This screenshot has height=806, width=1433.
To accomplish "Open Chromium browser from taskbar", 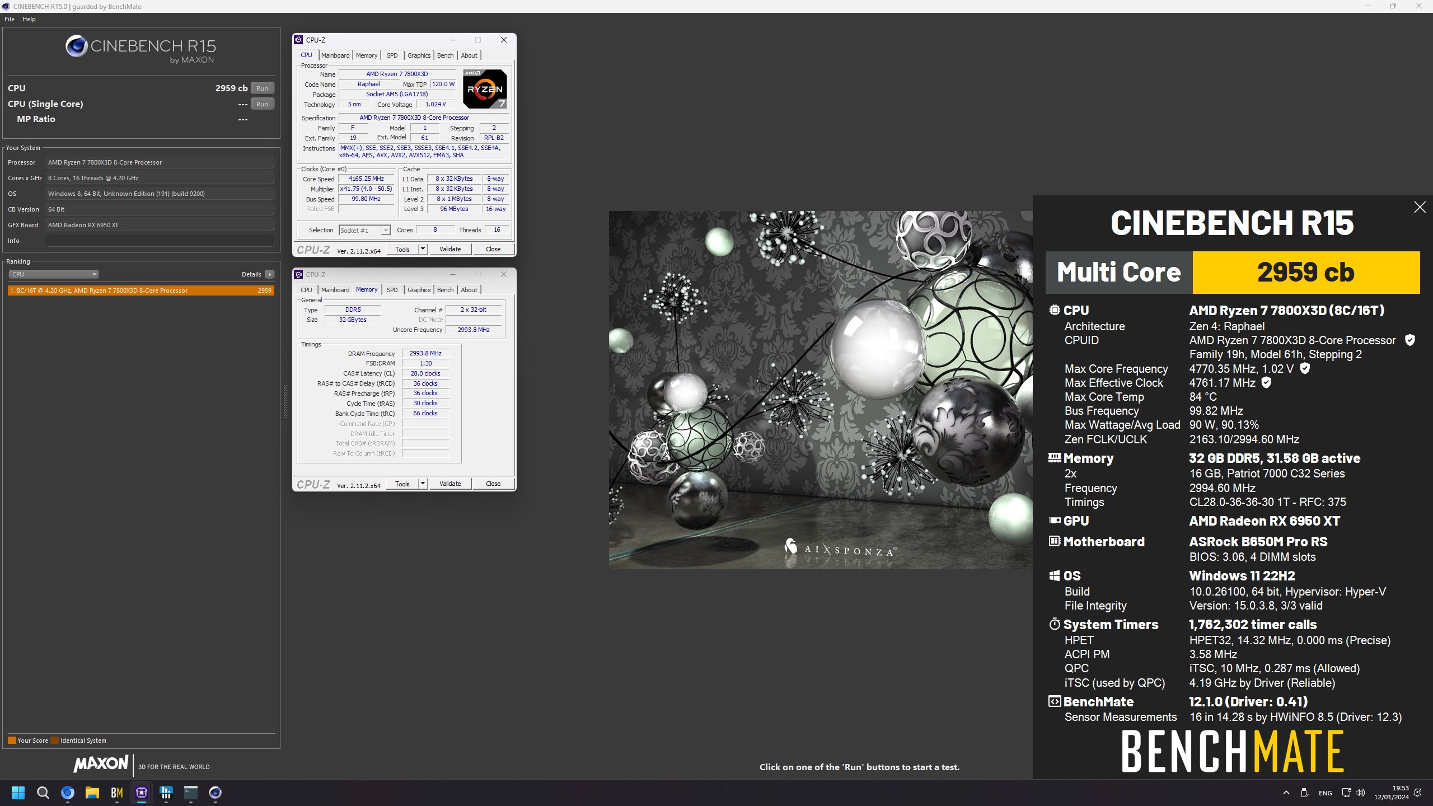I will click(x=68, y=793).
